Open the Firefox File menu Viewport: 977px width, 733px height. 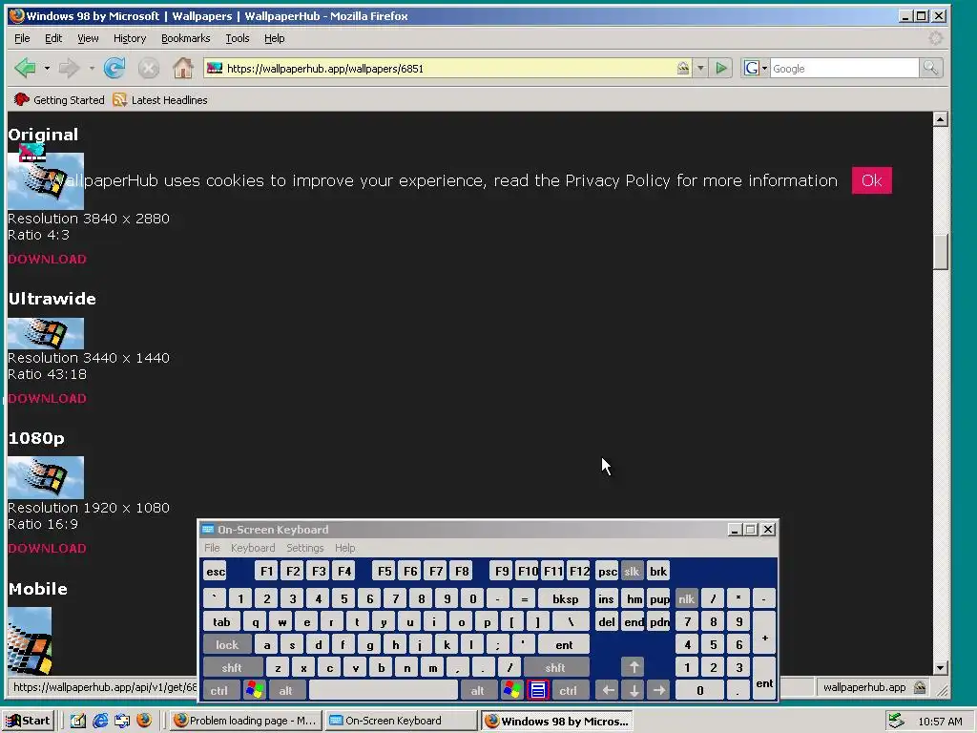(x=22, y=38)
